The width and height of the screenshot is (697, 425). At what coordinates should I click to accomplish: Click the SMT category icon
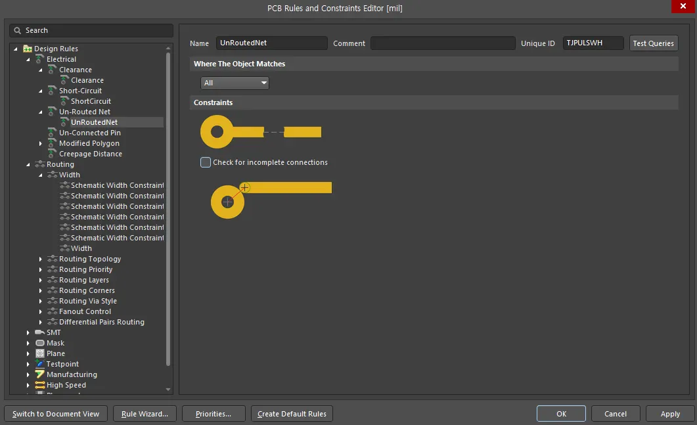click(x=40, y=332)
